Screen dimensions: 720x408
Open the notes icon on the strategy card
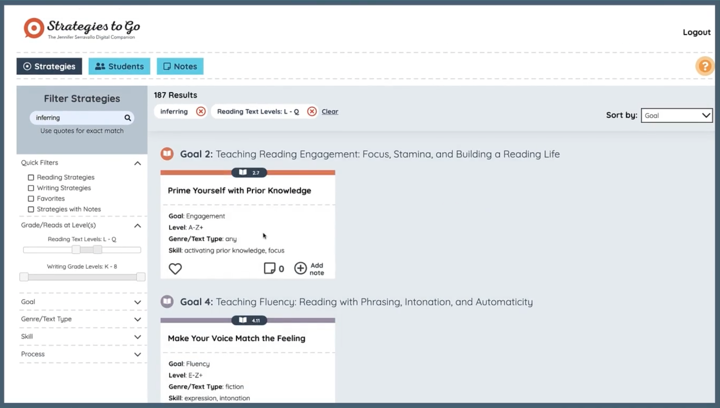[270, 268]
